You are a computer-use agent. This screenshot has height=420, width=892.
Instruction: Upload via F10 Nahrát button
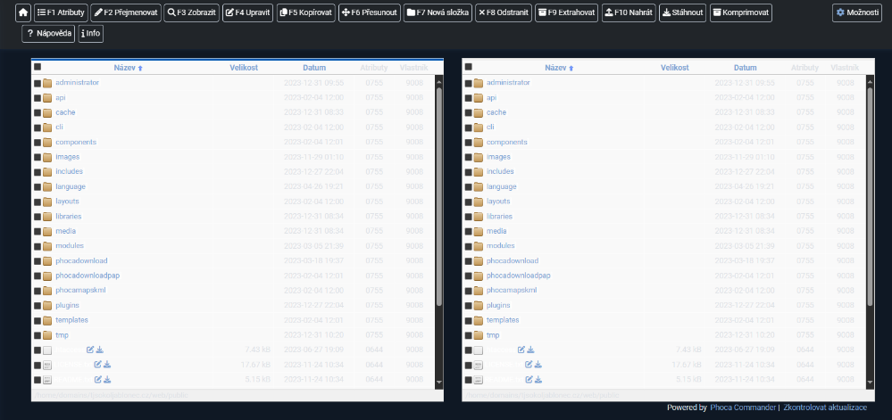pos(628,13)
